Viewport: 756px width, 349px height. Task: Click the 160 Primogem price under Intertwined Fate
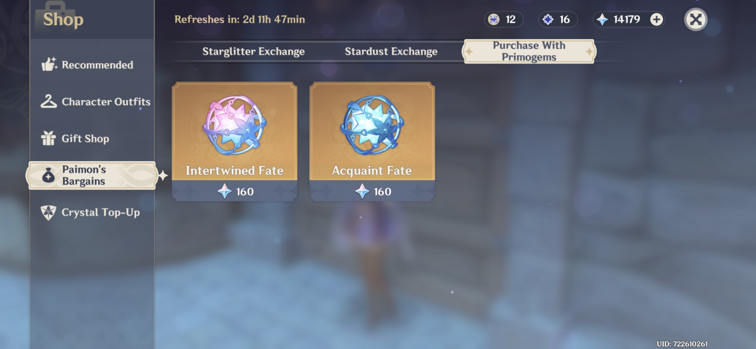(x=235, y=191)
